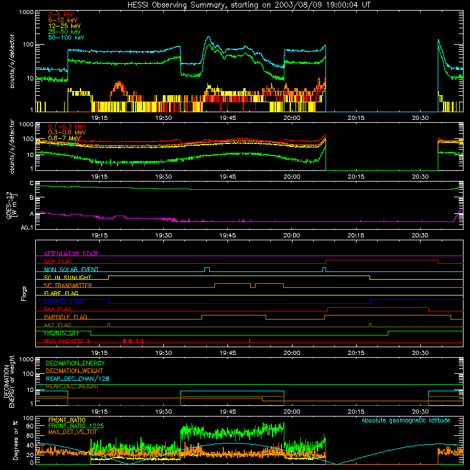Select the MAX_DET_VS_TOT legend entry
The width and height of the screenshot is (470, 470).
pos(73,432)
